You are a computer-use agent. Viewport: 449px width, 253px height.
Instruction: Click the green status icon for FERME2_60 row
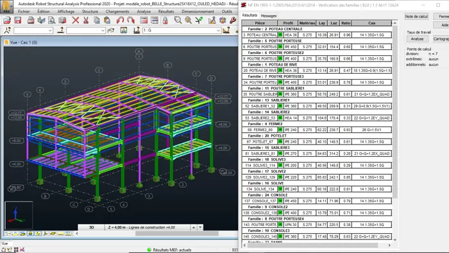coord(280,130)
